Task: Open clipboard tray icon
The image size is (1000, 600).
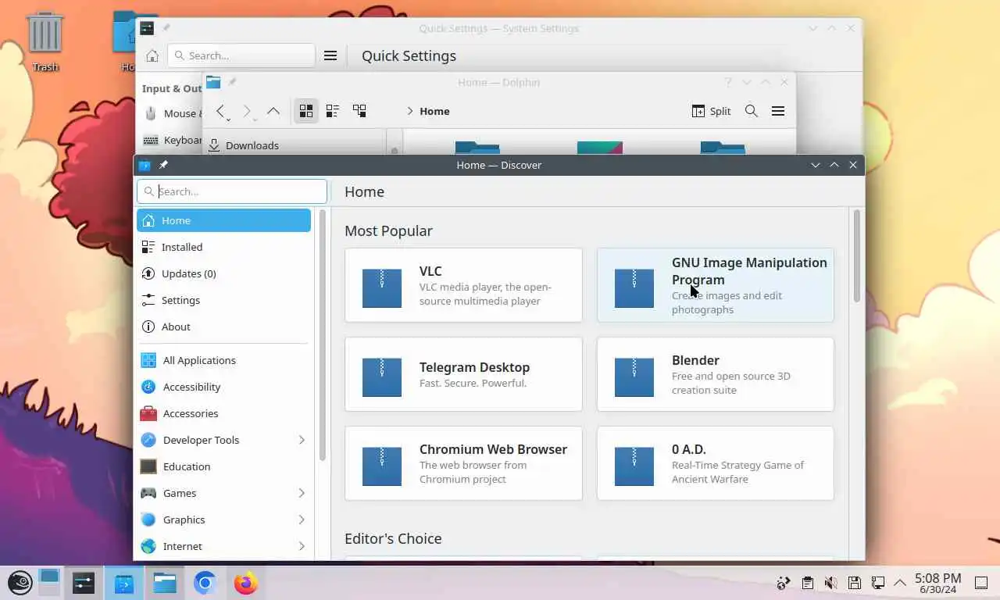Action: click(808, 583)
